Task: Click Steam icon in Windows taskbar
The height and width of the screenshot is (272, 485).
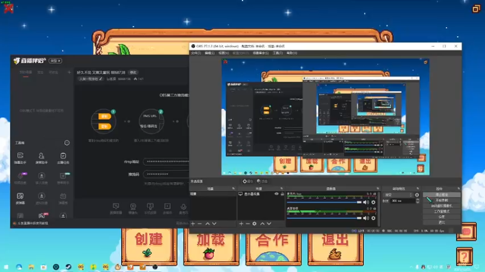Action: point(69,267)
